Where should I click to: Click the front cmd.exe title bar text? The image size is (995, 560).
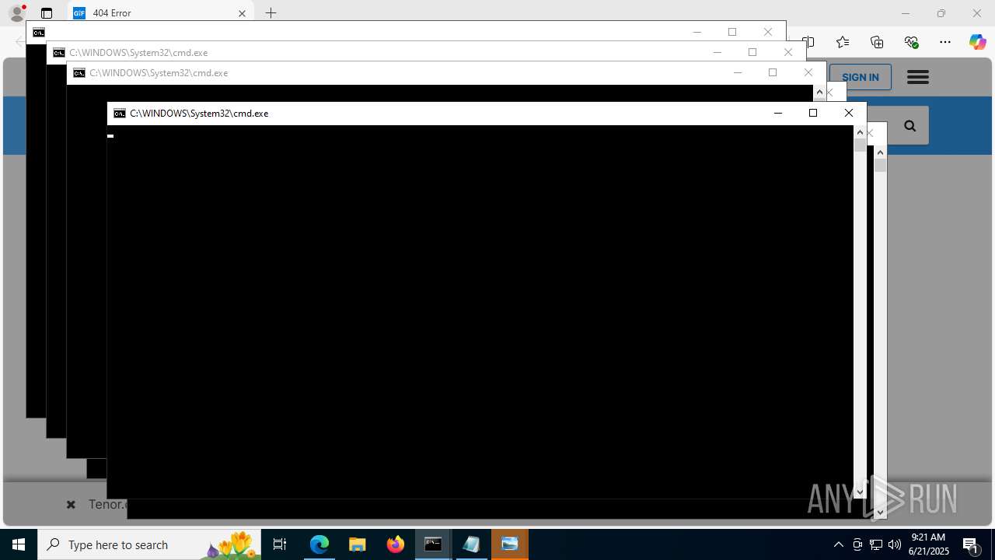(x=199, y=114)
